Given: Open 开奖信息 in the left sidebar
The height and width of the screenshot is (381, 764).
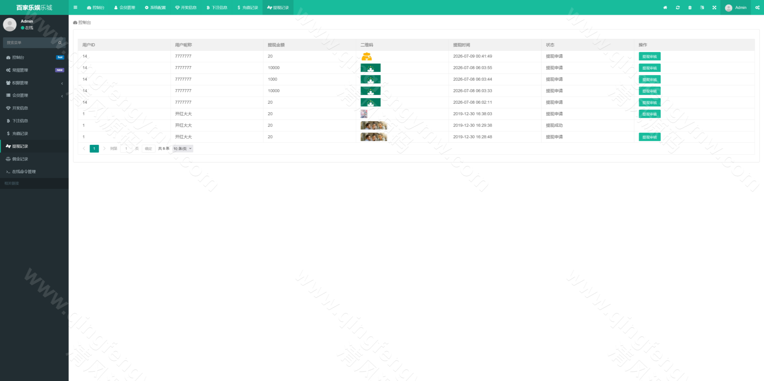Looking at the screenshot, I should coord(34,108).
